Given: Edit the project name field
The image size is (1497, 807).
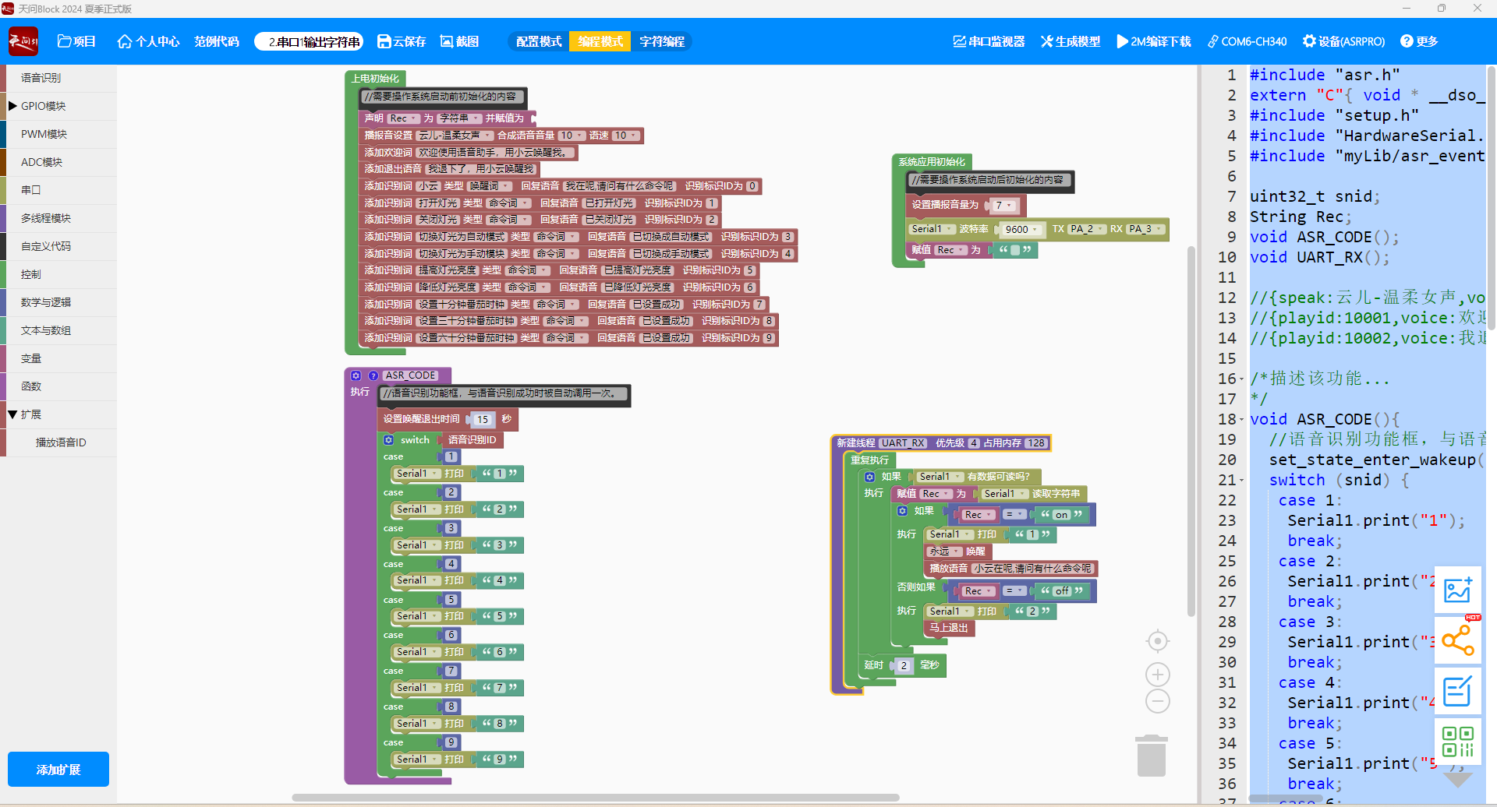Looking at the screenshot, I should (x=314, y=41).
